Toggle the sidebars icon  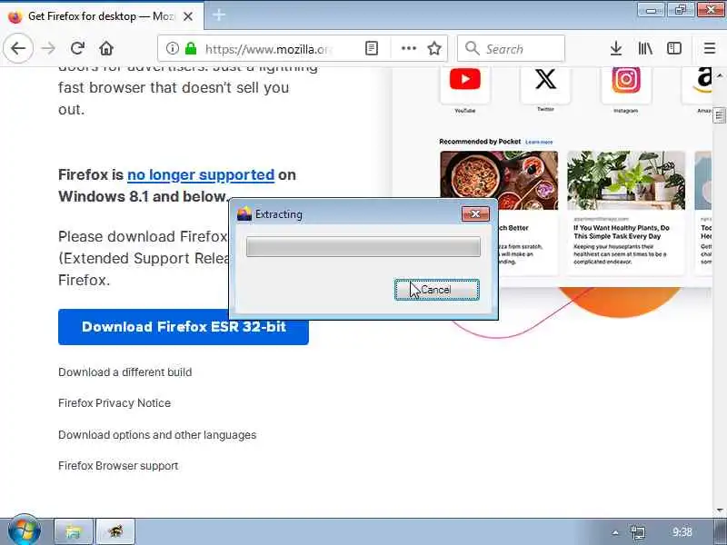click(x=673, y=48)
